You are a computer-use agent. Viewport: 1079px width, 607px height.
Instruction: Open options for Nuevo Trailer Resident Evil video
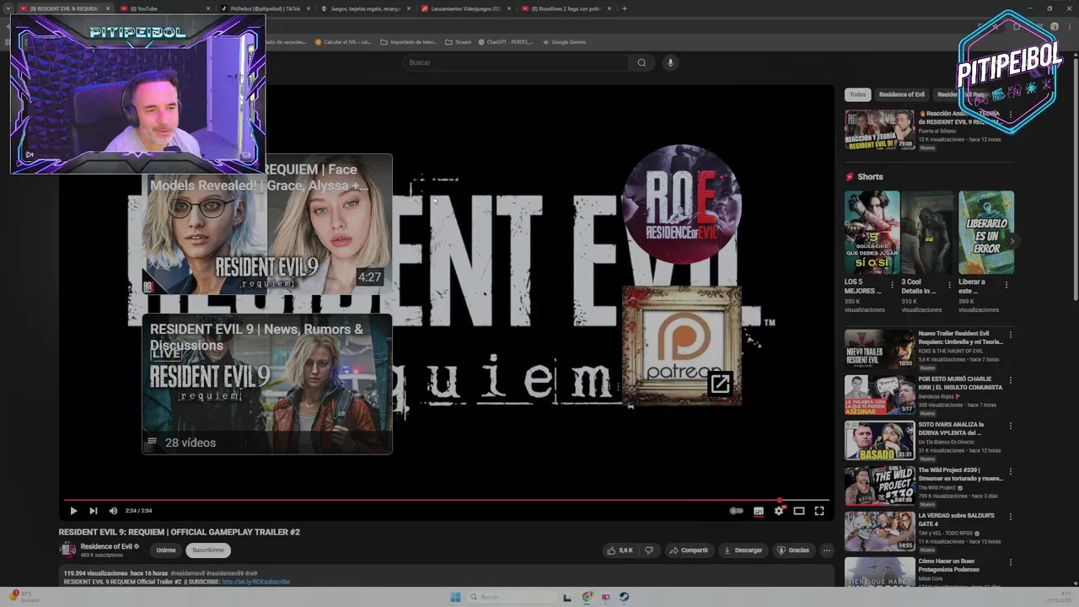click(1011, 335)
